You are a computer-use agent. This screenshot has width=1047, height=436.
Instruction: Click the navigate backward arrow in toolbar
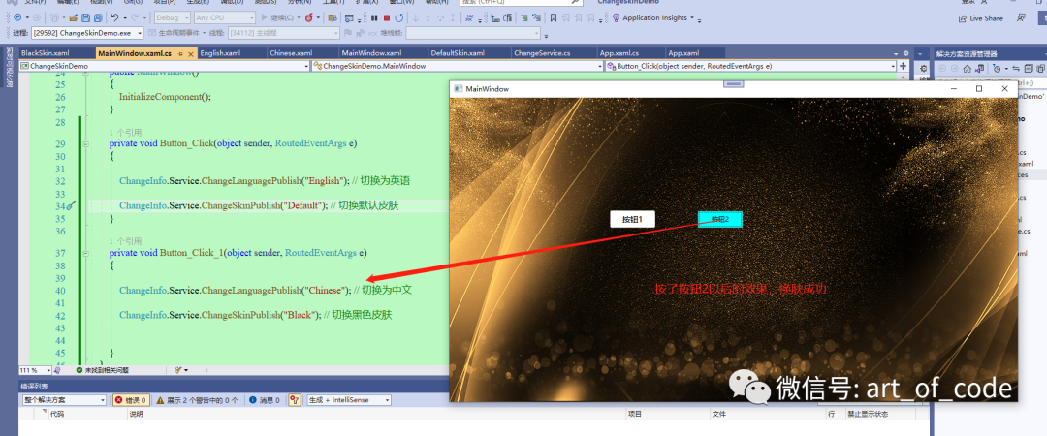coord(16,18)
